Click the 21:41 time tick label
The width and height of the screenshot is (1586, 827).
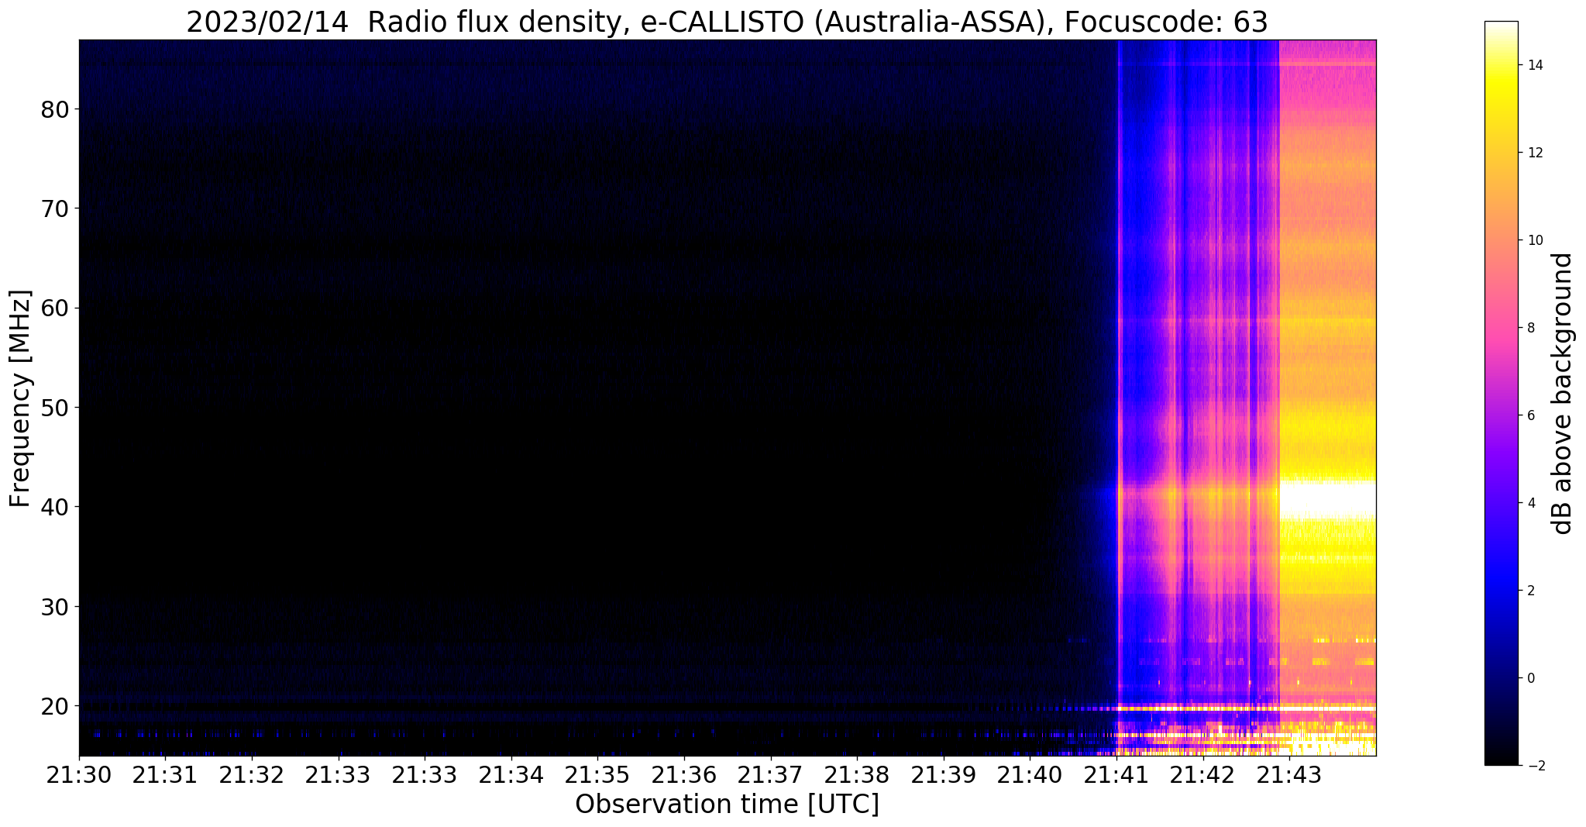[1116, 774]
